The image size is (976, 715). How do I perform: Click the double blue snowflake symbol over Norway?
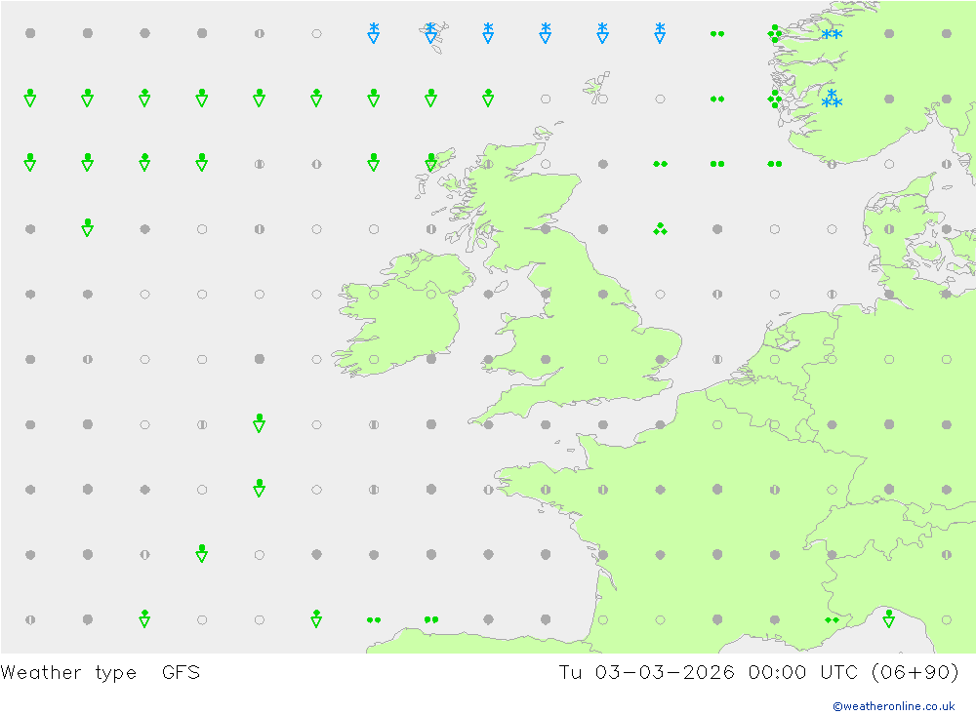point(832,33)
